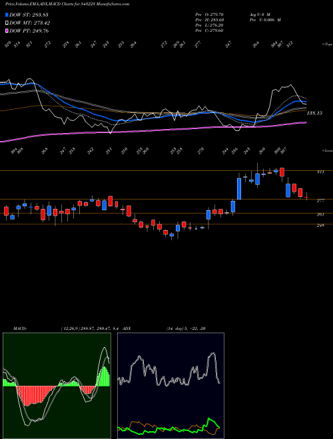Click the tall blue breakout candlestick below 311
The height and width of the screenshot is (439, 333).
(x=239, y=189)
